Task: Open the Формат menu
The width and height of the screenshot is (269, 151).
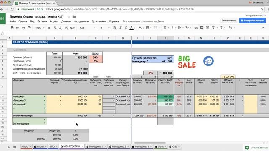Action: tap(54, 21)
